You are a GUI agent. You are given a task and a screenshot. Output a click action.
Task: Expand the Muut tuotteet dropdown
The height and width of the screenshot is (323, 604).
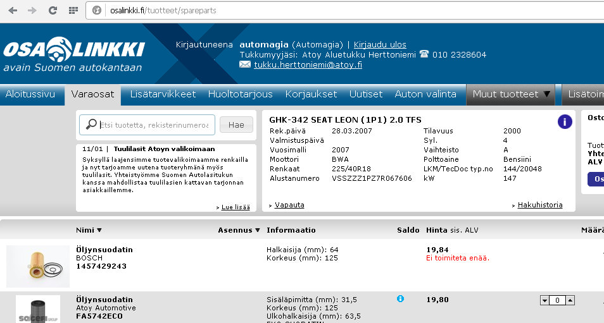point(510,95)
